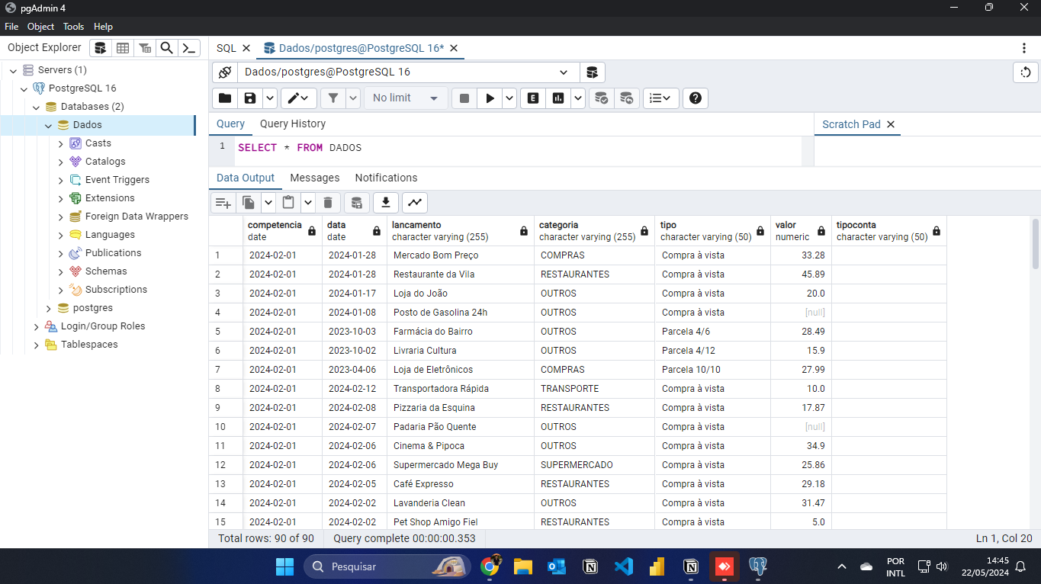
Task: Open the Execute options dropdown arrow
Action: pos(509,98)
